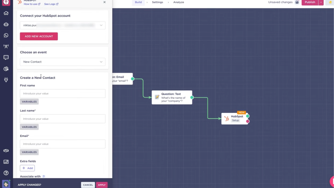The height and width of the screenshot is (188, 334).
Task: Open the live chat messages icon
Action: 6,58
